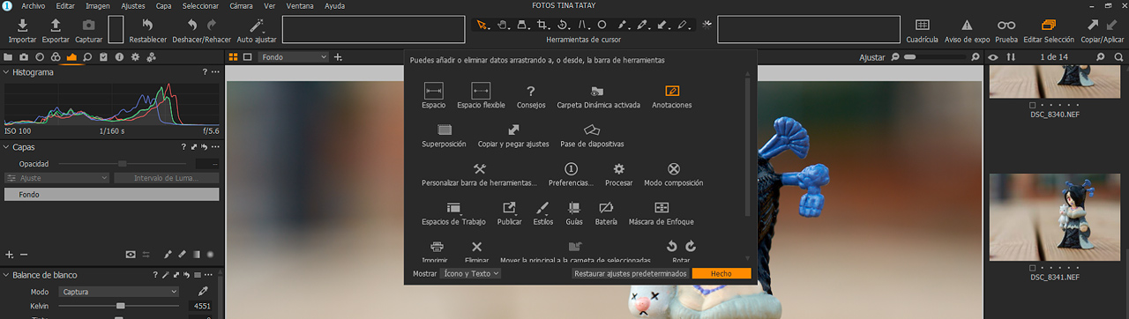
Task: Open the Archivo menu
Action: pos(33,5)
